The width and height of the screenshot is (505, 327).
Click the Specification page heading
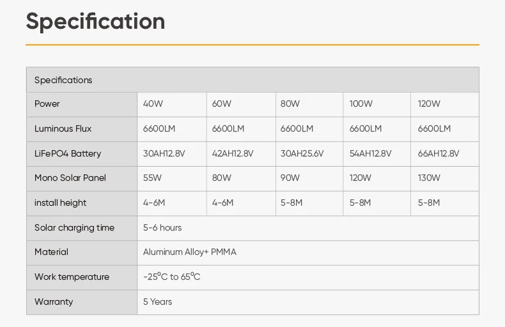[95, 21]
